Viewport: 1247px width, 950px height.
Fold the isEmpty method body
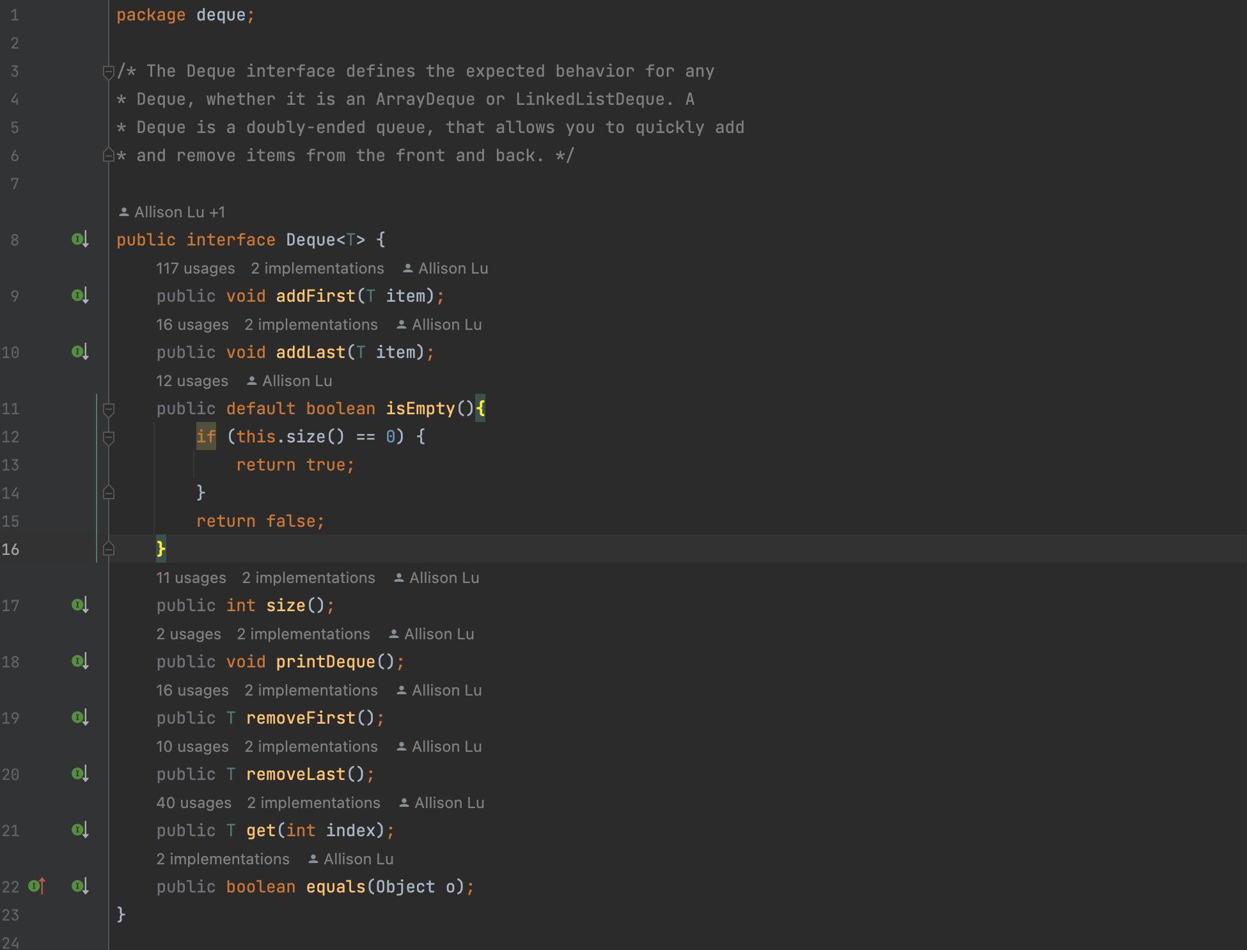109,409
